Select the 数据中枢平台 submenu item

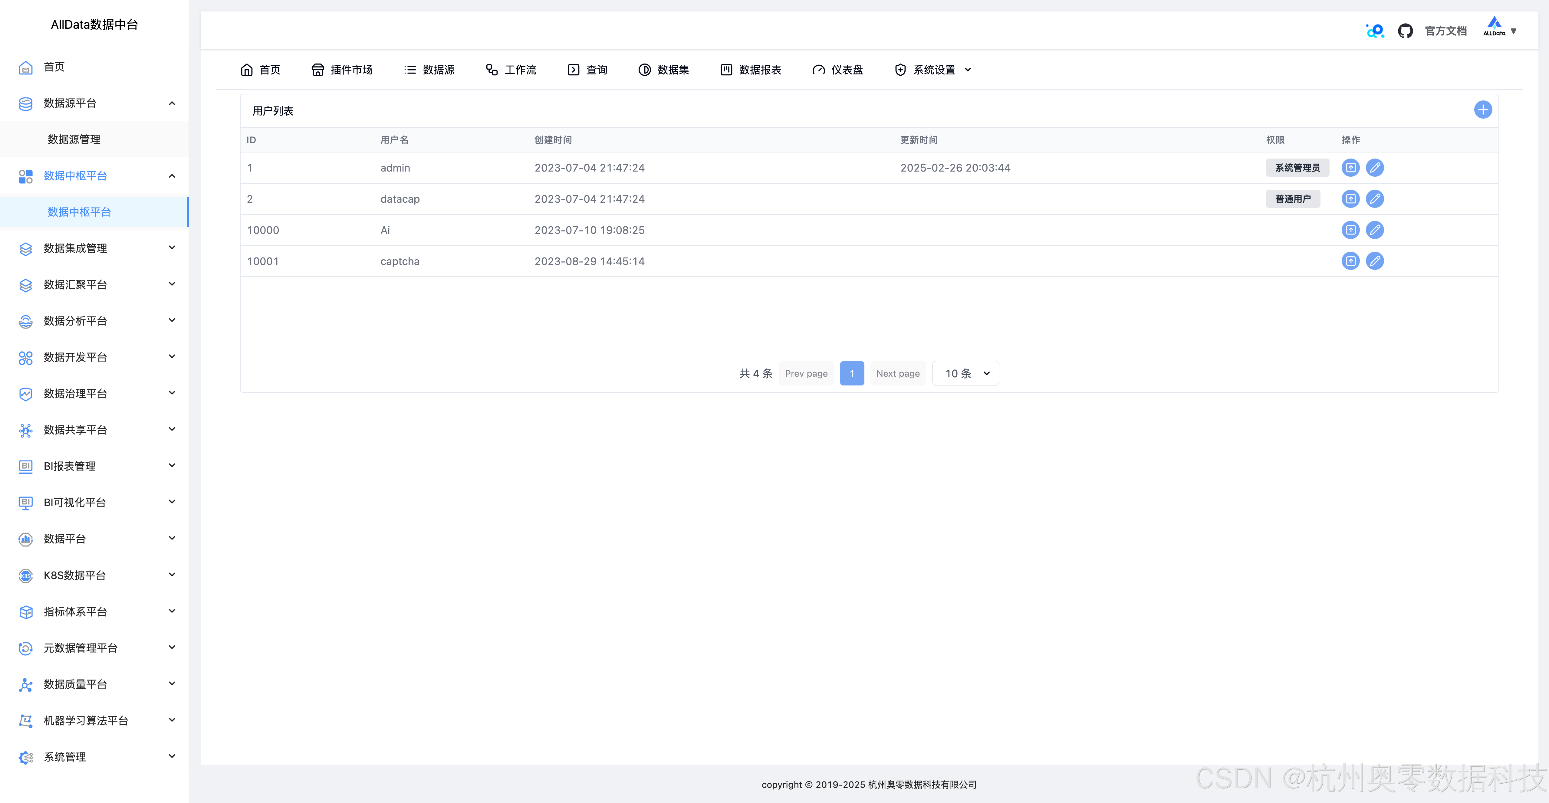point(79,212)
